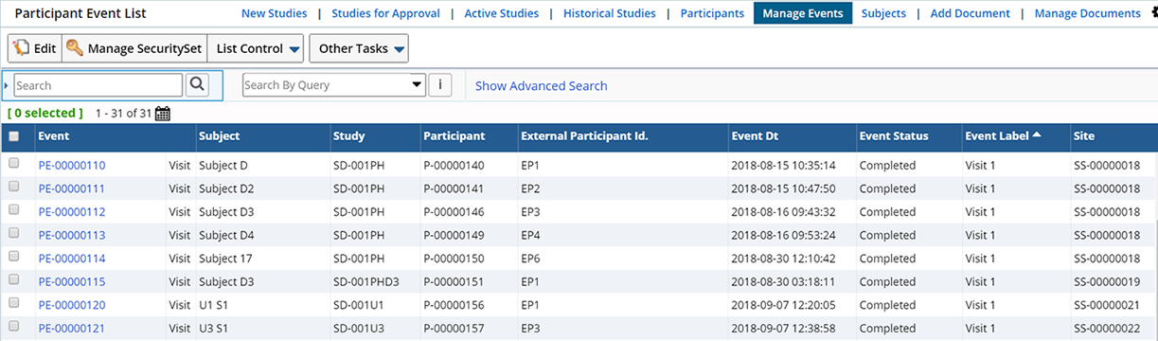The height and width of the screenshot is (341, 1158).
Task: Open event PE-00000120 link
Action: pos(72,305)
